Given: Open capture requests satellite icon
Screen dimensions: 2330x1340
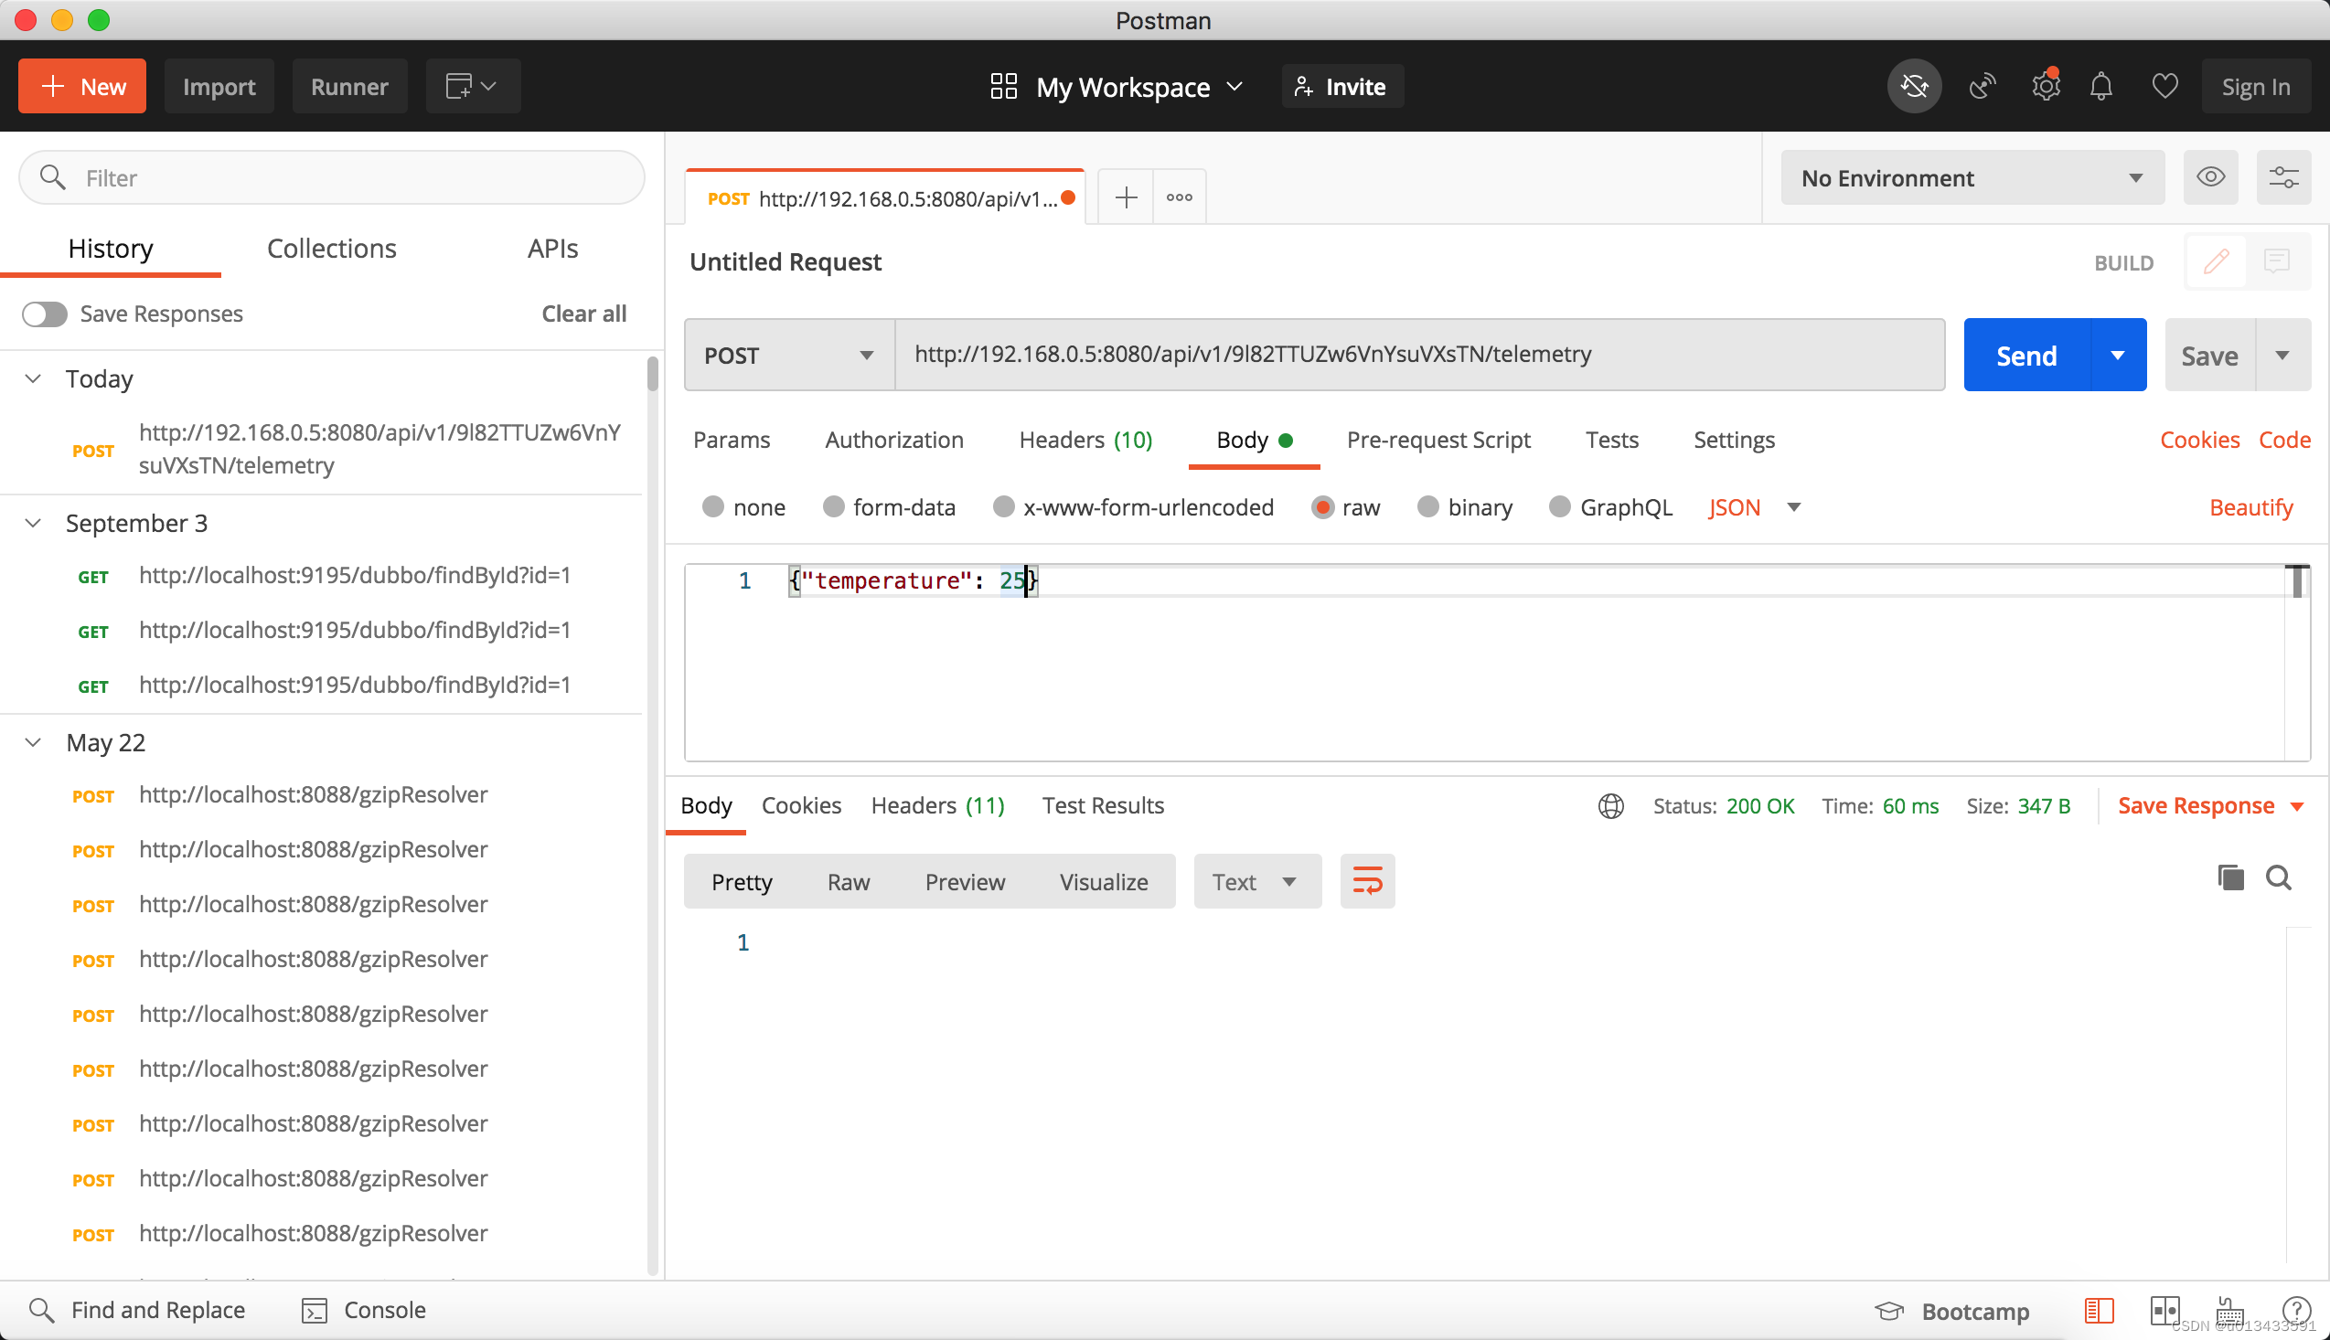Looking at the screenshot, I should pos(1981,87).
